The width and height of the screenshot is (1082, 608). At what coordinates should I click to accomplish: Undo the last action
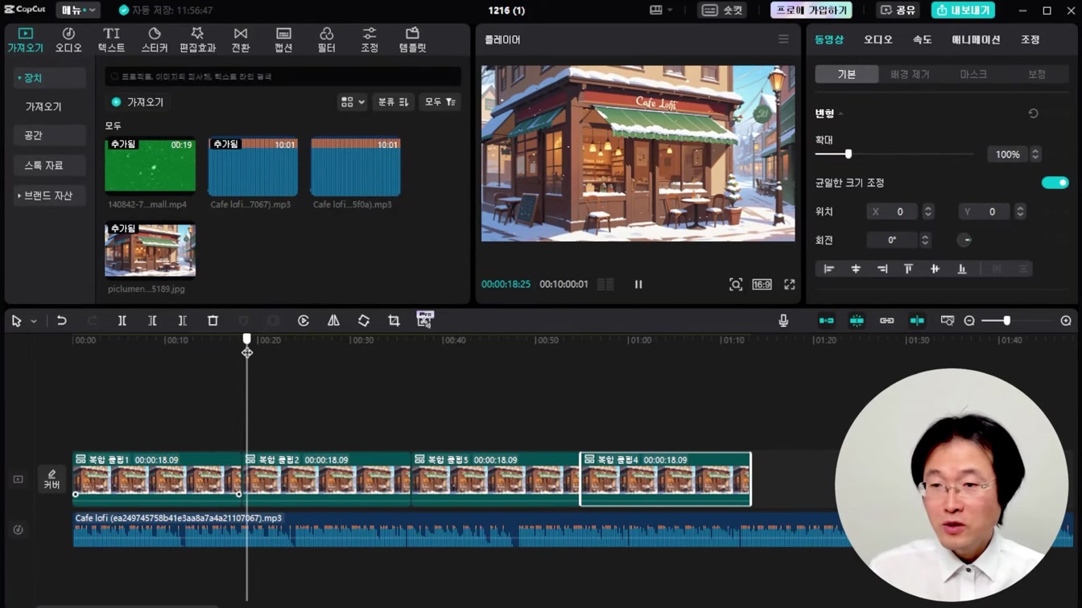pos(61,321)
